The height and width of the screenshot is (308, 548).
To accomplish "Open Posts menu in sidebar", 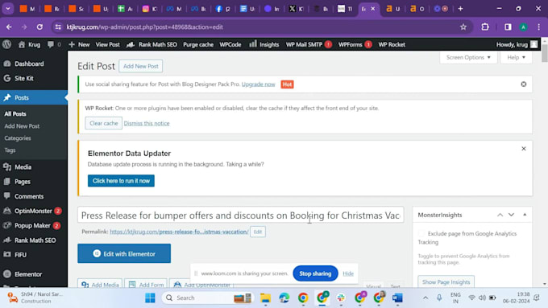I will click(x=34, y=97).
